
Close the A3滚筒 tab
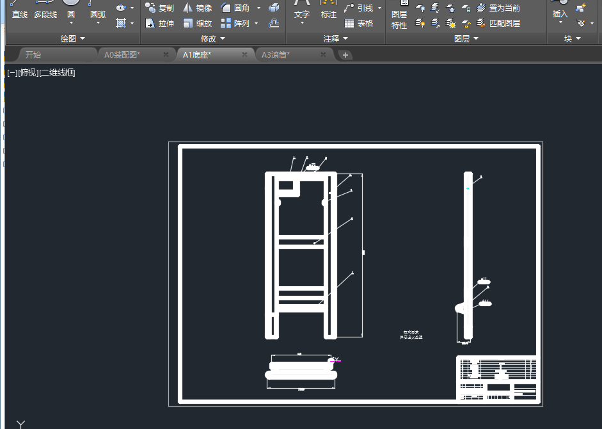pos(323,54)
